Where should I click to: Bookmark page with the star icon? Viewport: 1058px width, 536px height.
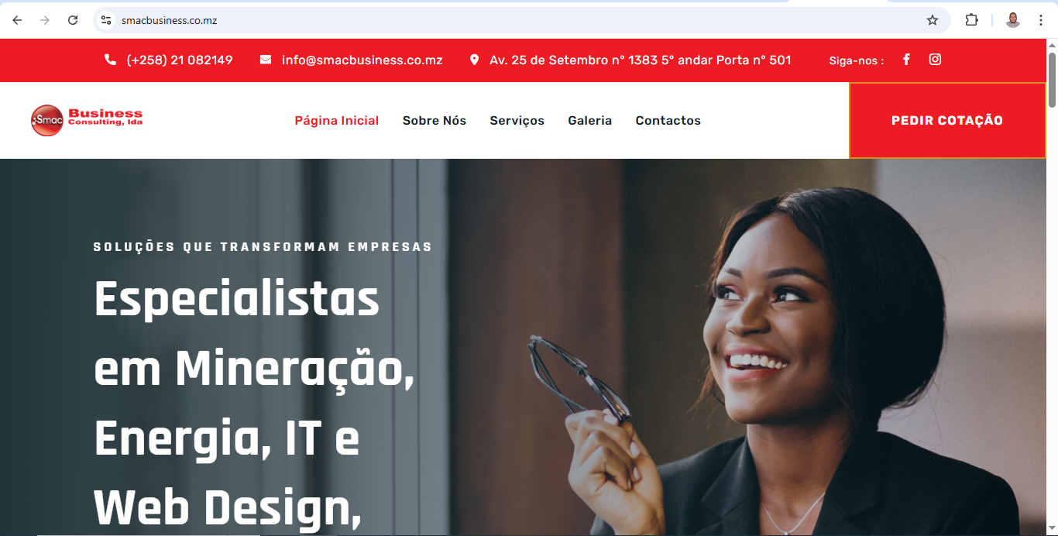pos(933,20)
